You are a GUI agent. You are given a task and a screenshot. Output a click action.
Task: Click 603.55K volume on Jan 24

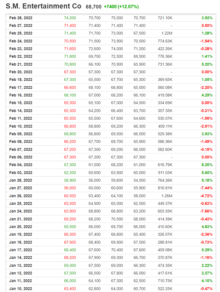point(165,211)
